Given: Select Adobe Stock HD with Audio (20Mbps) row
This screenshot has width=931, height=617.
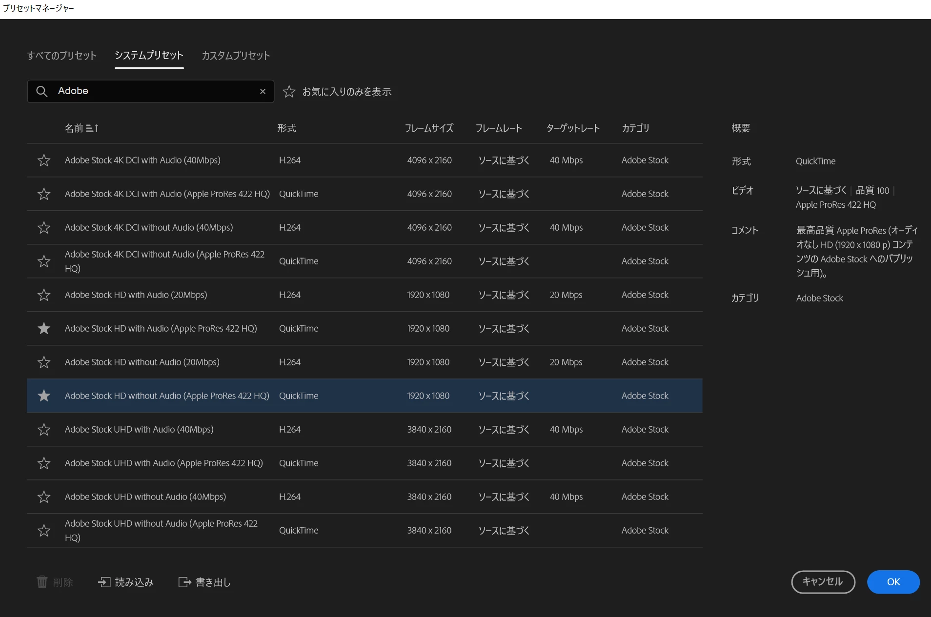Looking at the screenshot, I should [364, 295].
